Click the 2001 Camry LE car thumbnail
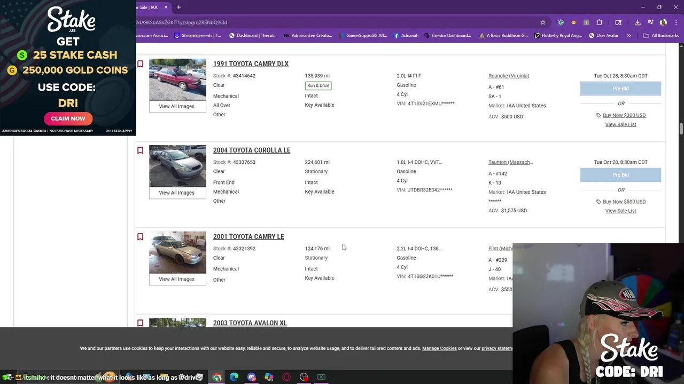The image size is (684, 384). pyautogui.click(x=177, y=252)
